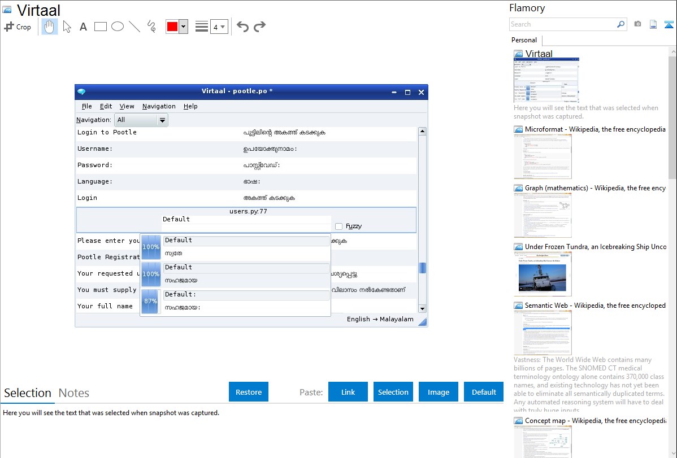Click the Virtaal window scrollbar thumb
This screenshot has width=677, height=458.
[x=423, y=268]
